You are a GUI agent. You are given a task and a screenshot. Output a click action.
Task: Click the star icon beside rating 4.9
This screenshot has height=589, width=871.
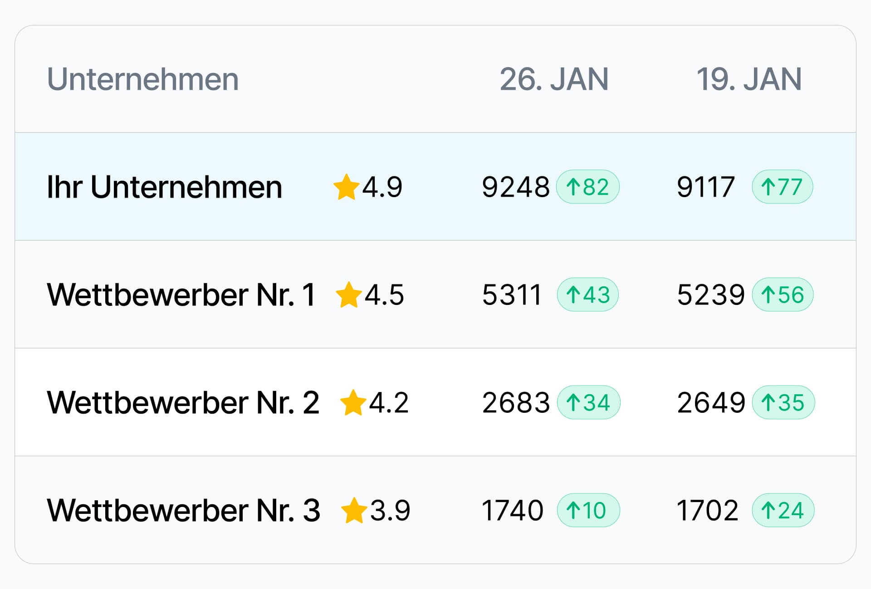346,187
